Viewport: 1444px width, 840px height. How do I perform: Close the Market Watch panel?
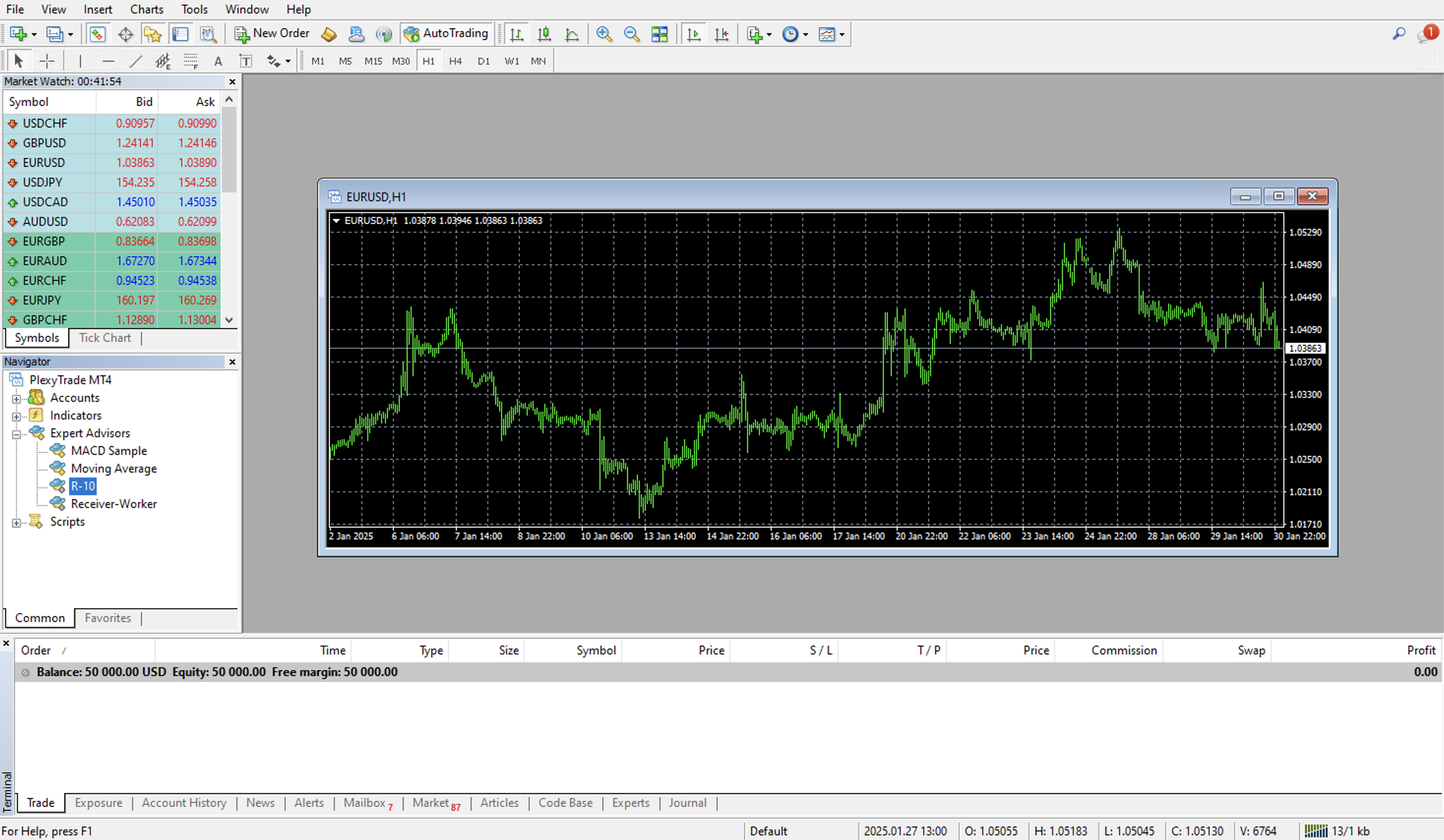pos(232,82)
